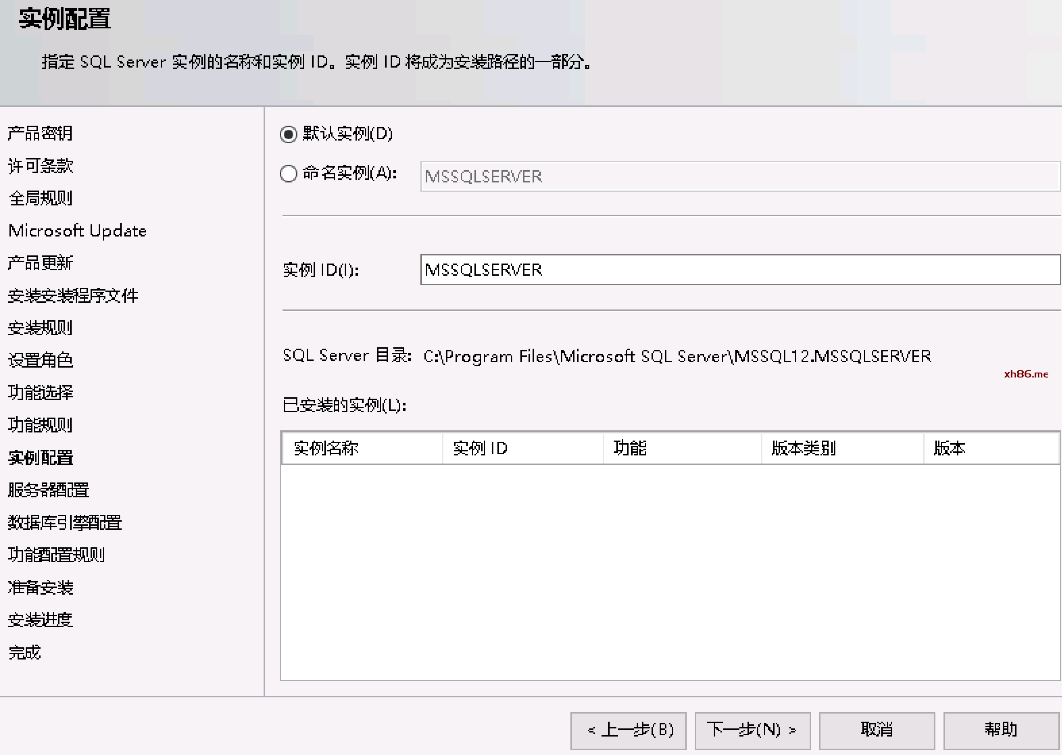Sort by the 功能 column header
The image size is (1062, 755).
pos(682,449)
